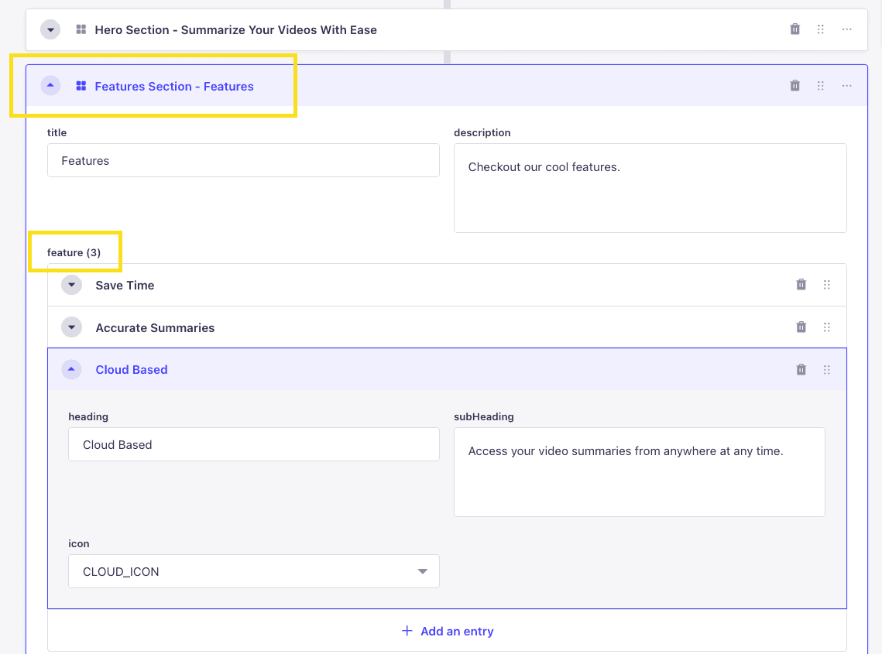Expand the Hero Section component
882x654 pixels.
pos(50,30)
